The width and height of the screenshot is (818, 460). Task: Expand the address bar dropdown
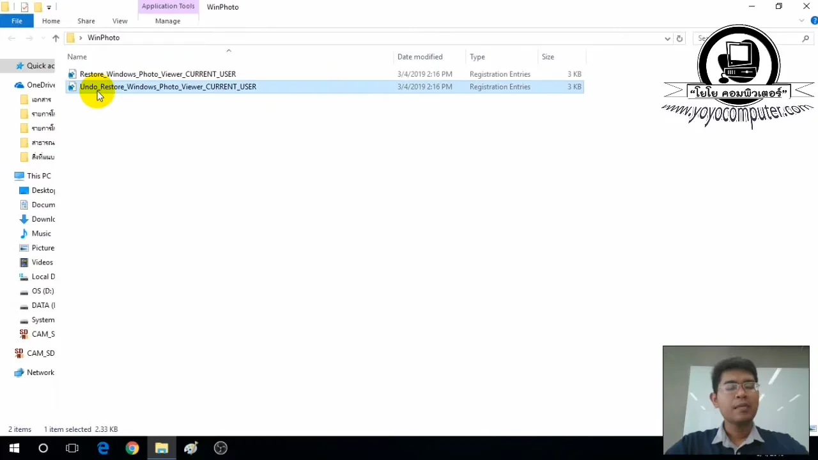(x=667, y=38)
